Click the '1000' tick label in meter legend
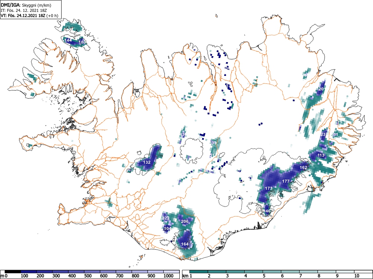This screenshot has height=279, width=373. [169, 276]
